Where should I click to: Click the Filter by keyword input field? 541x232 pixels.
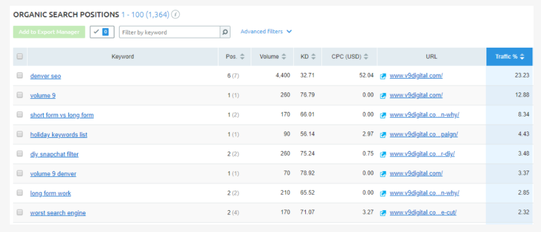pyautogui.click(x=170, y=32)
